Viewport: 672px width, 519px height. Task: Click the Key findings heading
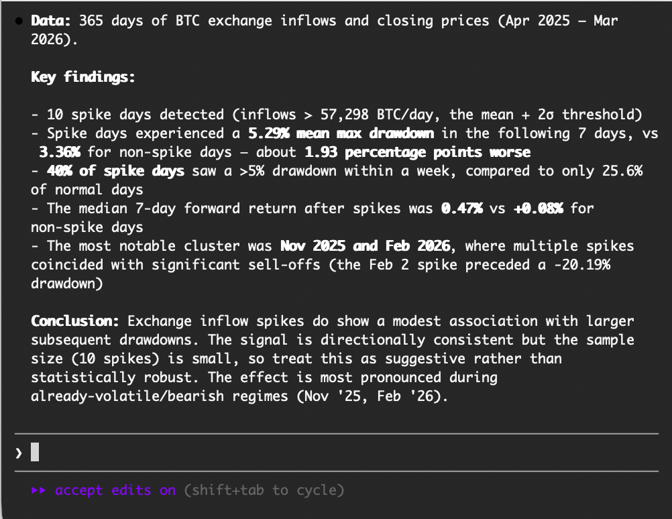point(77,77)
